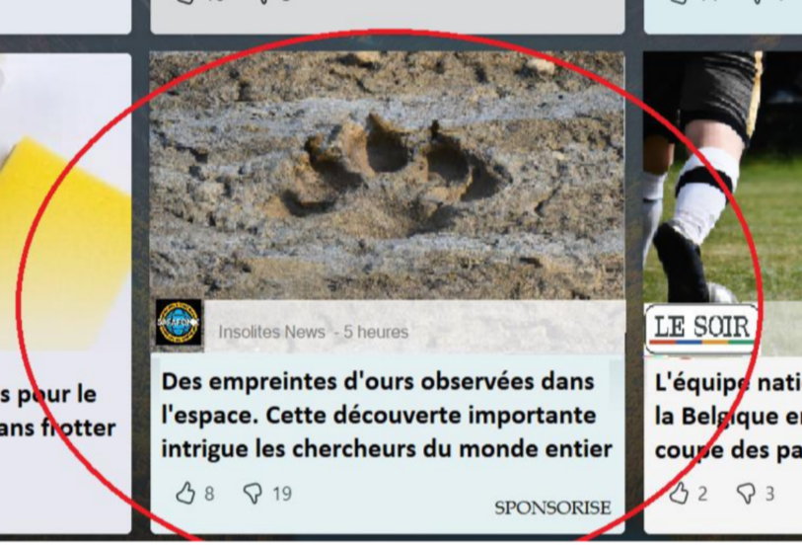Open the bear footprint photo
This screenshot has height=546, width=802.
coord(388,175)
